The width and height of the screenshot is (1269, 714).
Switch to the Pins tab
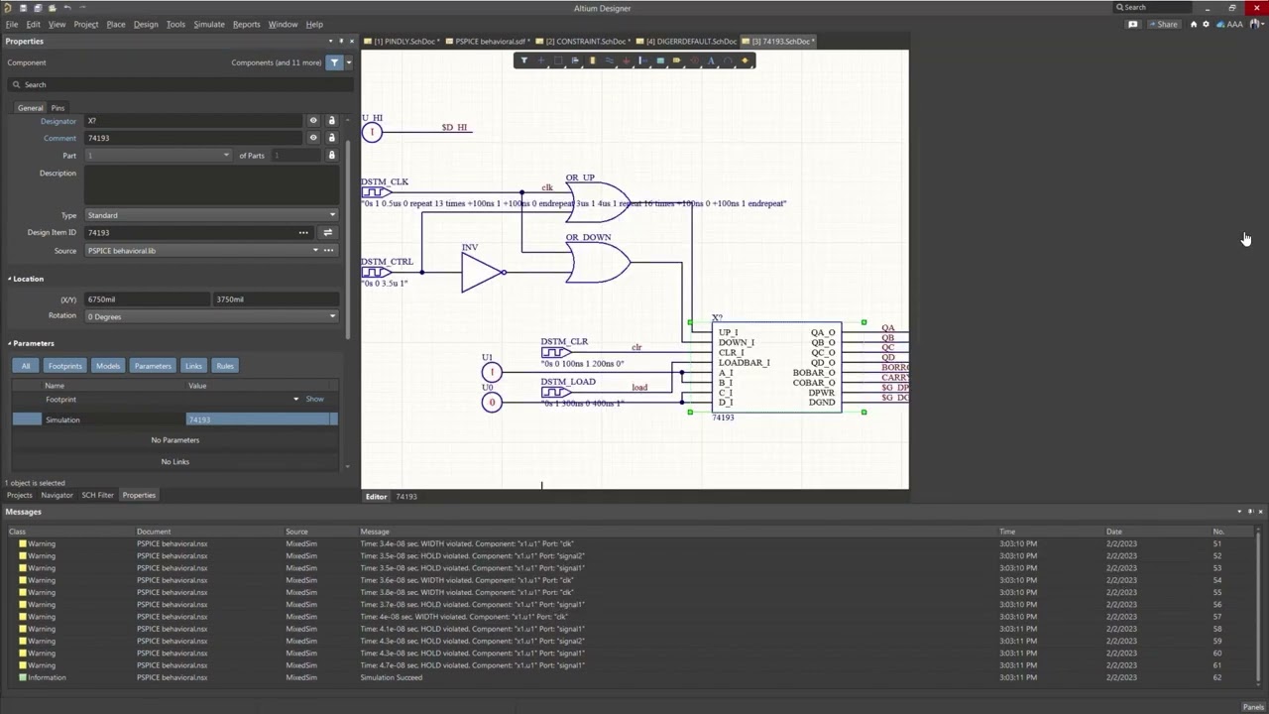tap(58, 108)
